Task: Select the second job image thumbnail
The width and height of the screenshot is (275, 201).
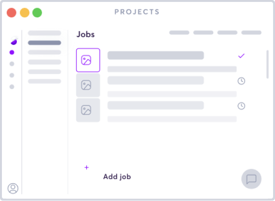Action: click(88, 85)
